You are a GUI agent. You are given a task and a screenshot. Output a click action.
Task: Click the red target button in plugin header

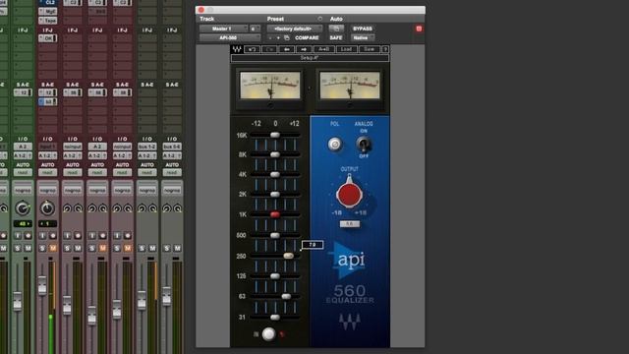(419, 29)
